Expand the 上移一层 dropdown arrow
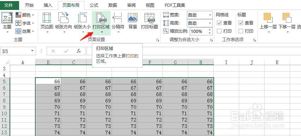301x136 pixels. 269,32
